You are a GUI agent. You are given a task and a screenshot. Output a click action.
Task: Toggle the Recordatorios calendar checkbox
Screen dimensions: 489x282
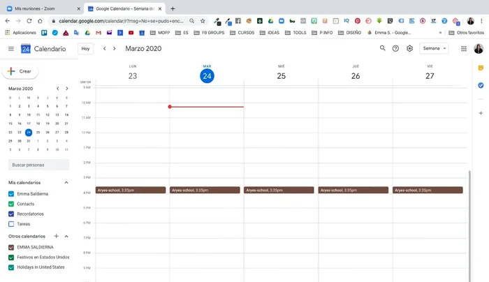click(11, 214)
